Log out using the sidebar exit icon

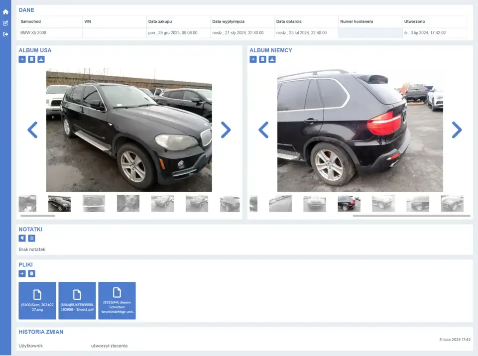click(x=5, y=34)
